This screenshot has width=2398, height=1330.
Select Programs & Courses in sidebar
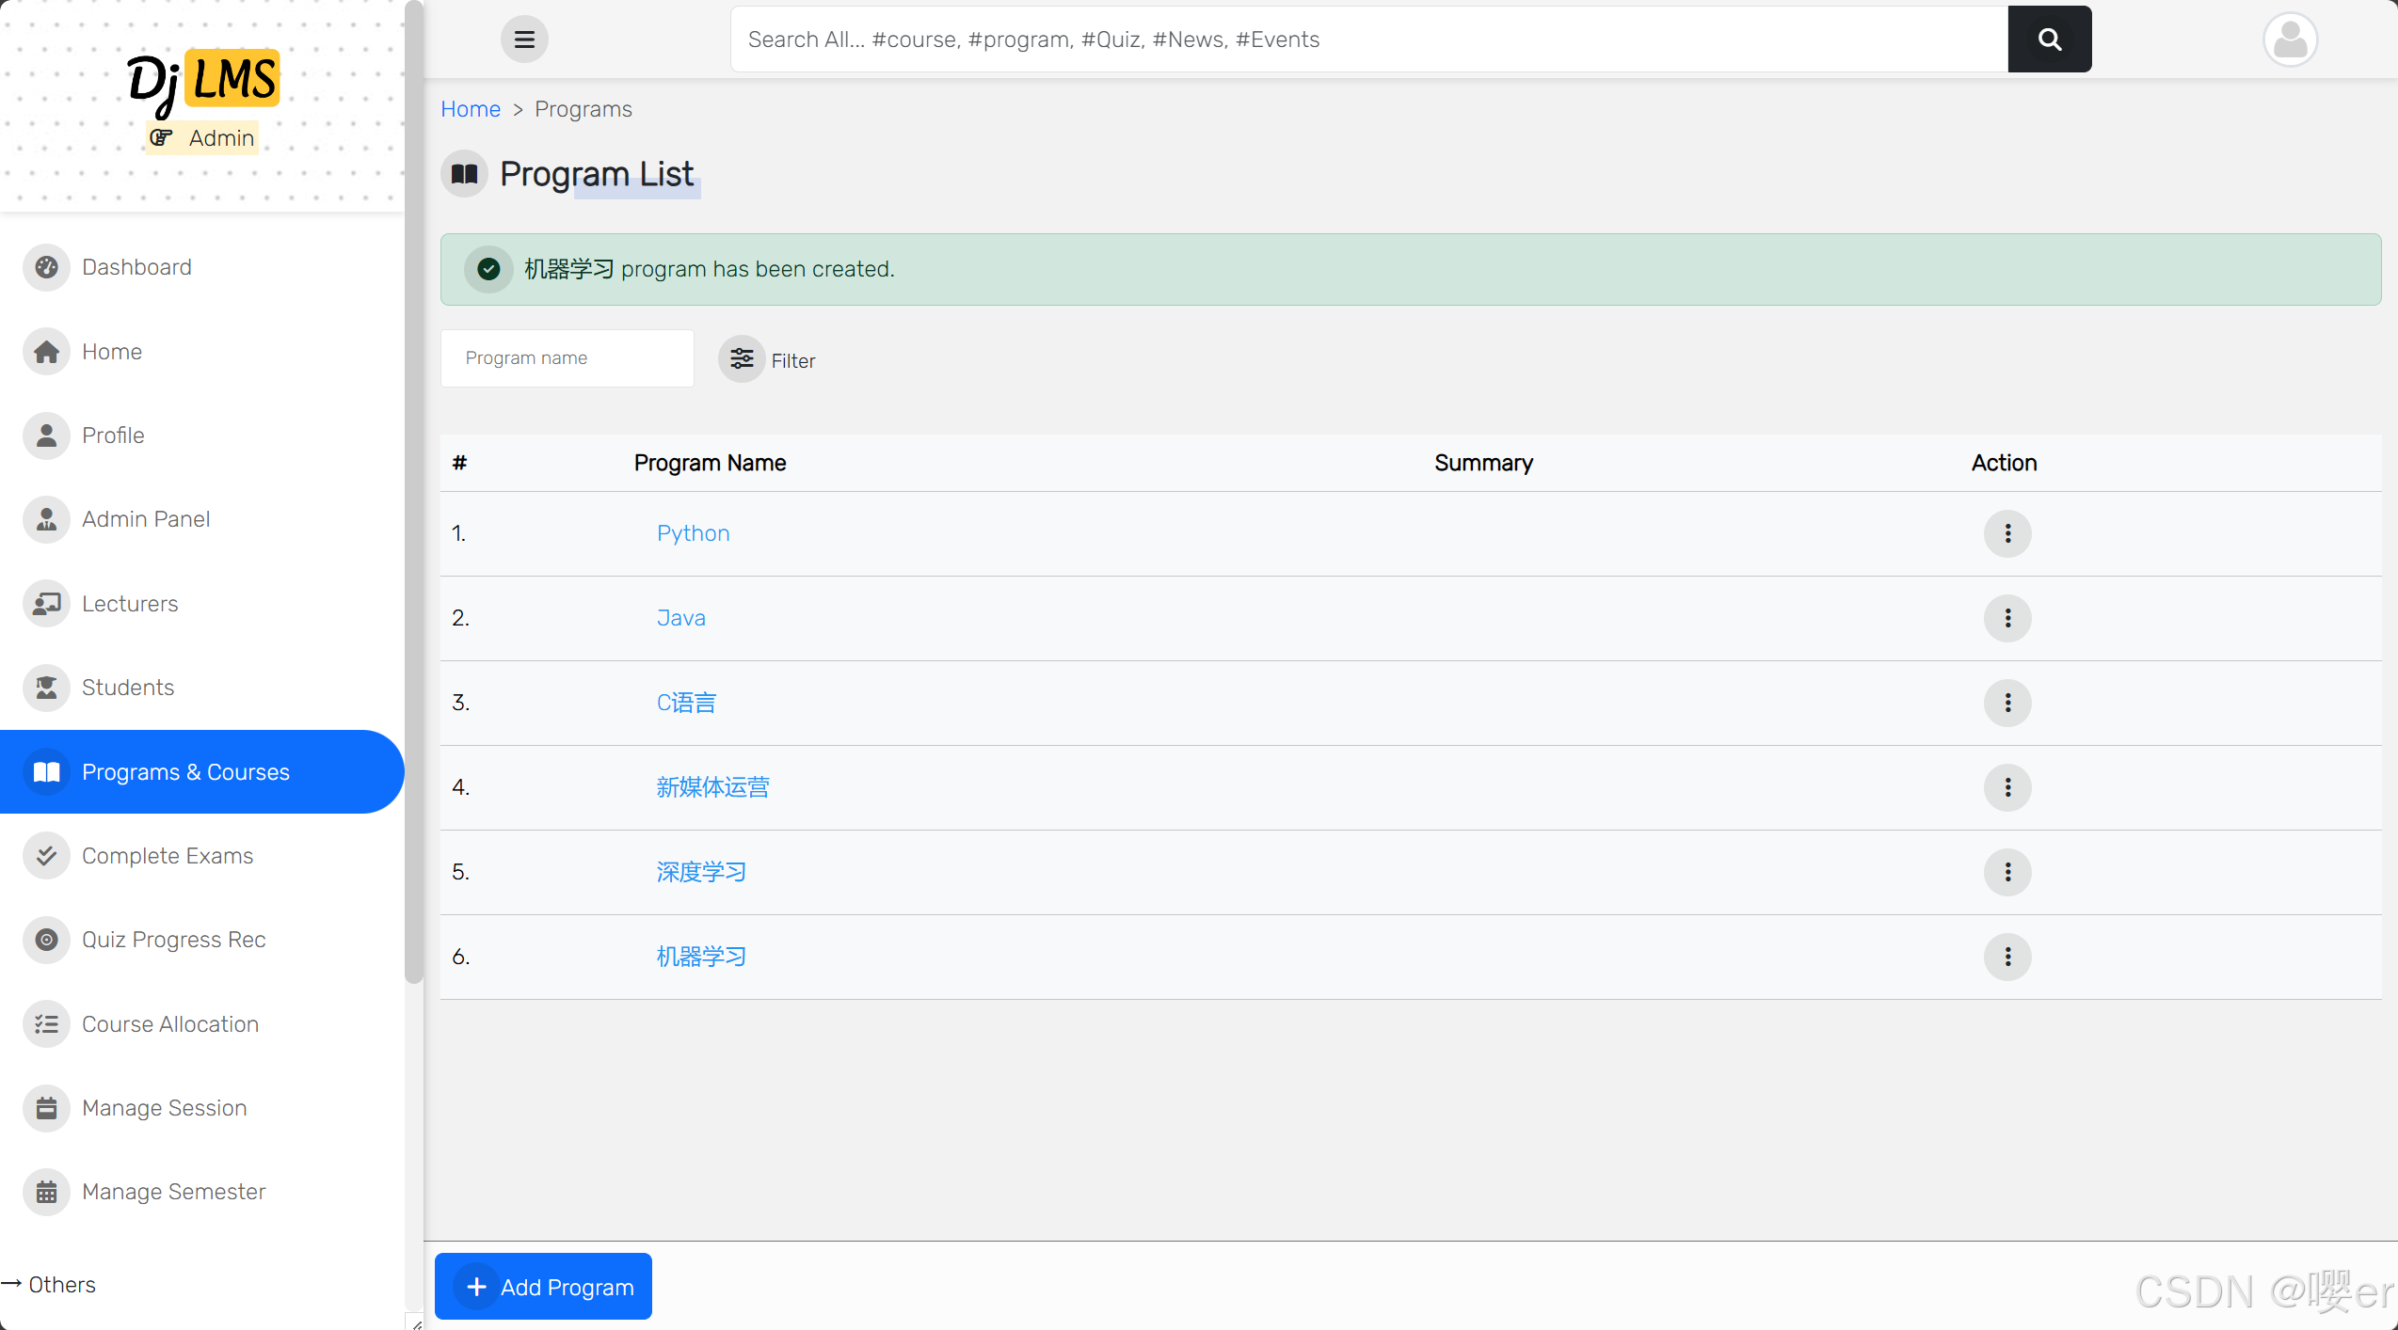[185, 772]
